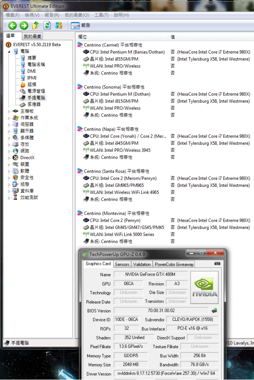This screenshot has width=254, height=380.
Task: Click the GPU-Z Name field
Action: coord(151,274)
